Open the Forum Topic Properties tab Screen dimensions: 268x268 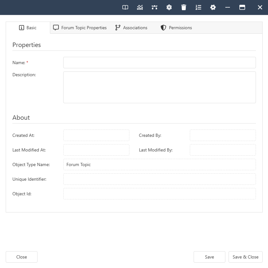(x=80, y=28)
